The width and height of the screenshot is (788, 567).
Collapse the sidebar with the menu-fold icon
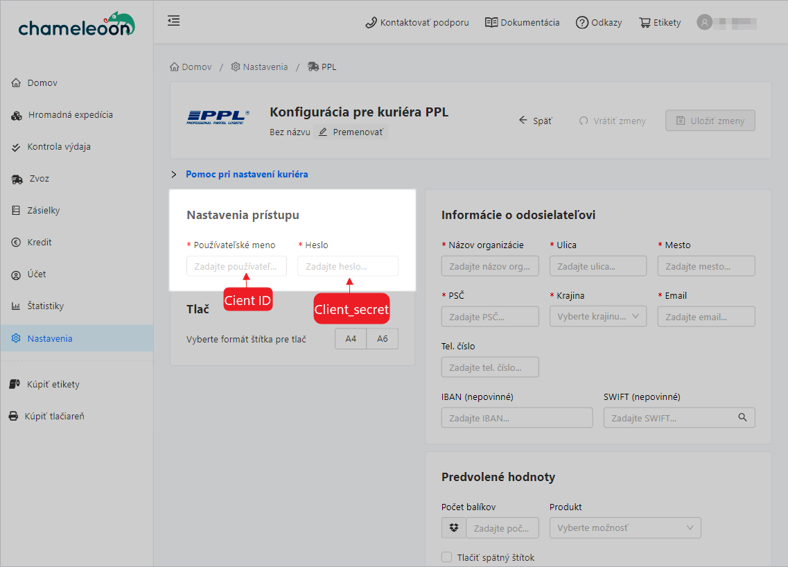[174, 21]
